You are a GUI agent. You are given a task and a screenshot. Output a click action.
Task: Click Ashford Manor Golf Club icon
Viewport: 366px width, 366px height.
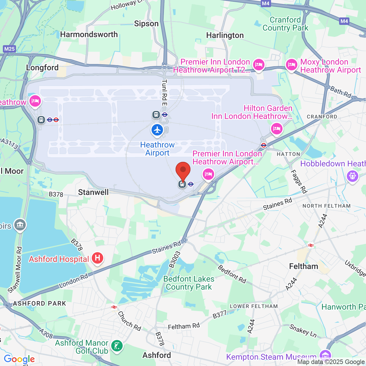point(117,346)
